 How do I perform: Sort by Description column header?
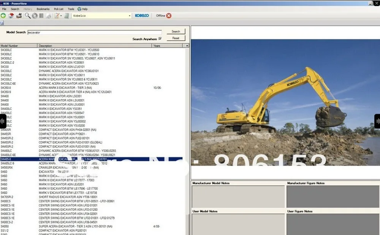coord(95,46)
